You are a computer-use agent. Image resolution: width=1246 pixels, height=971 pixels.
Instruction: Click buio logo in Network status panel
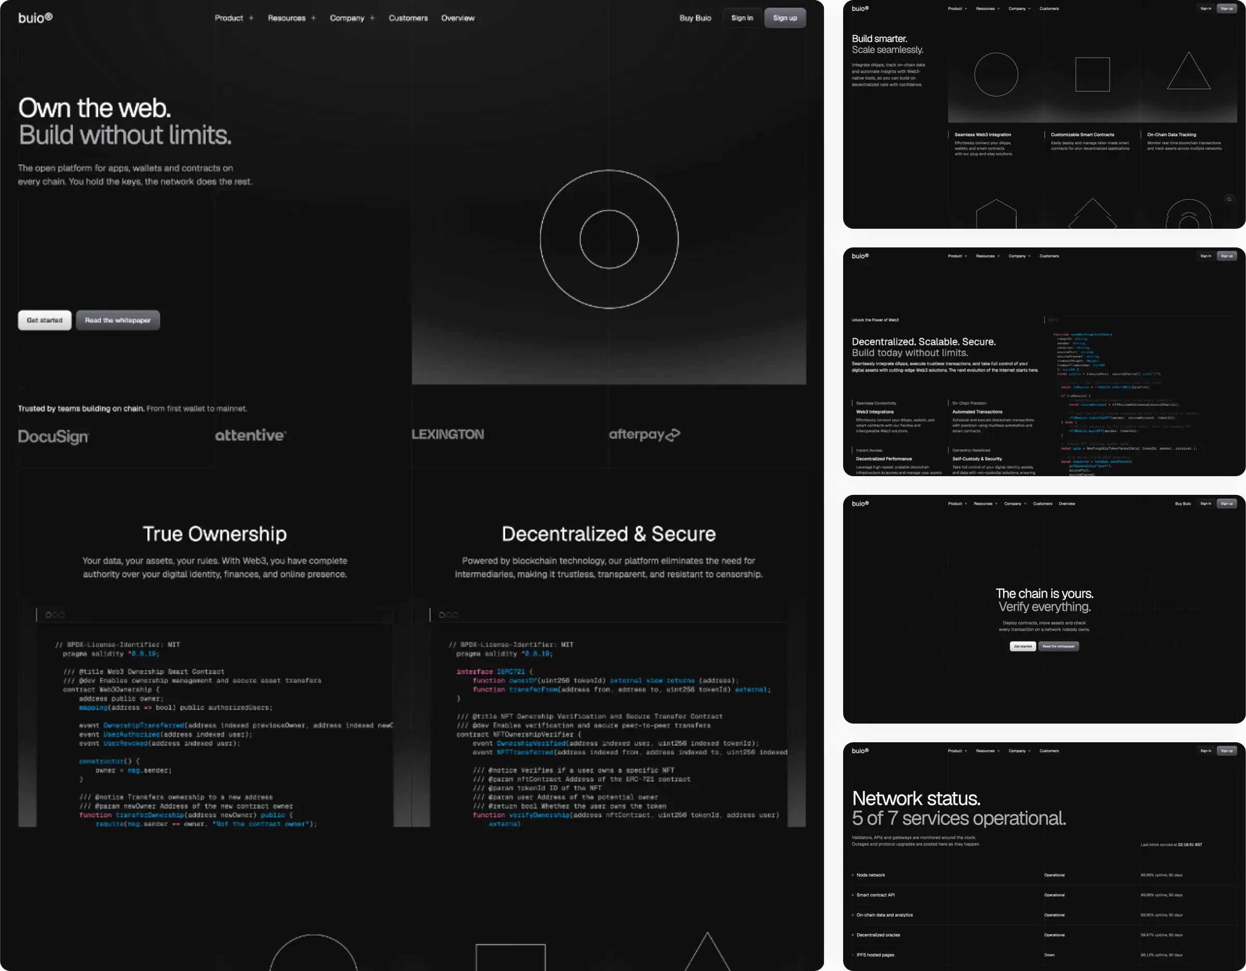point(860,751)
